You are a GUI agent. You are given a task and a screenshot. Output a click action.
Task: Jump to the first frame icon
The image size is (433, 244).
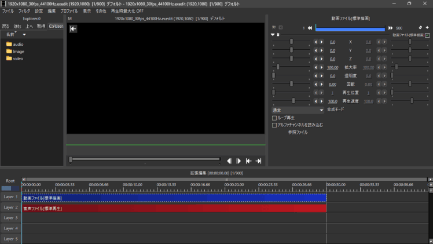pos(248,161)
